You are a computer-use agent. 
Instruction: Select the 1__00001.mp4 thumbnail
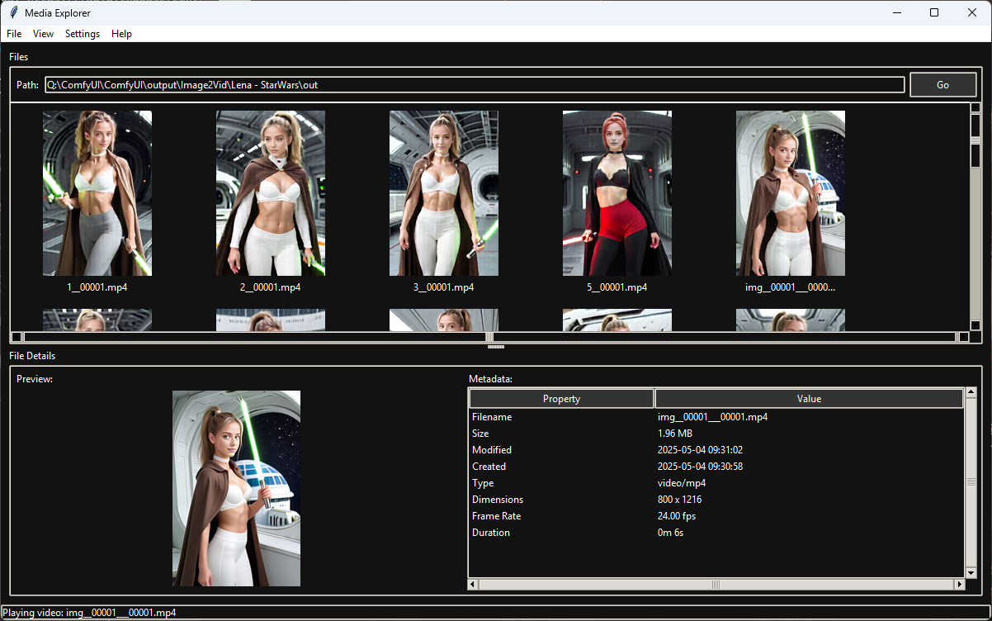point(97,193)
